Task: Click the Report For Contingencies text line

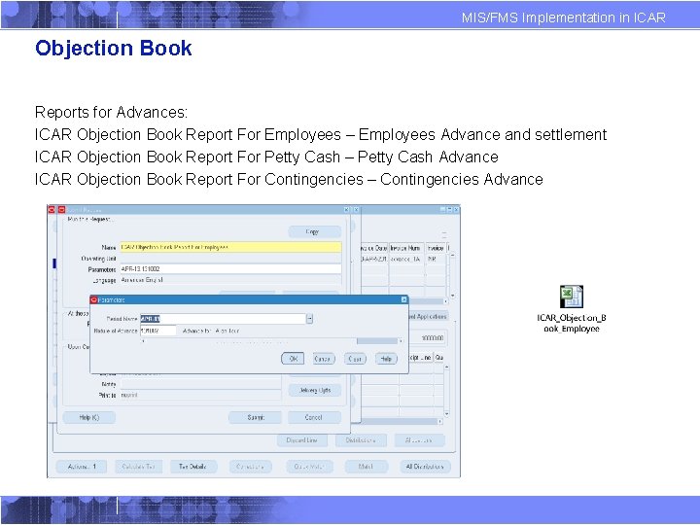Action: [x=289, y=179]
